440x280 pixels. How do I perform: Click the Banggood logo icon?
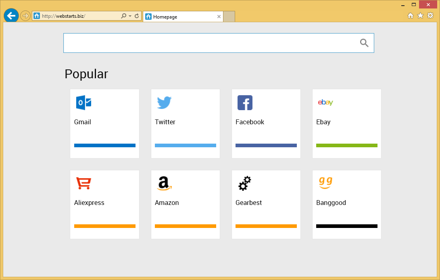[x=325, y=183]
